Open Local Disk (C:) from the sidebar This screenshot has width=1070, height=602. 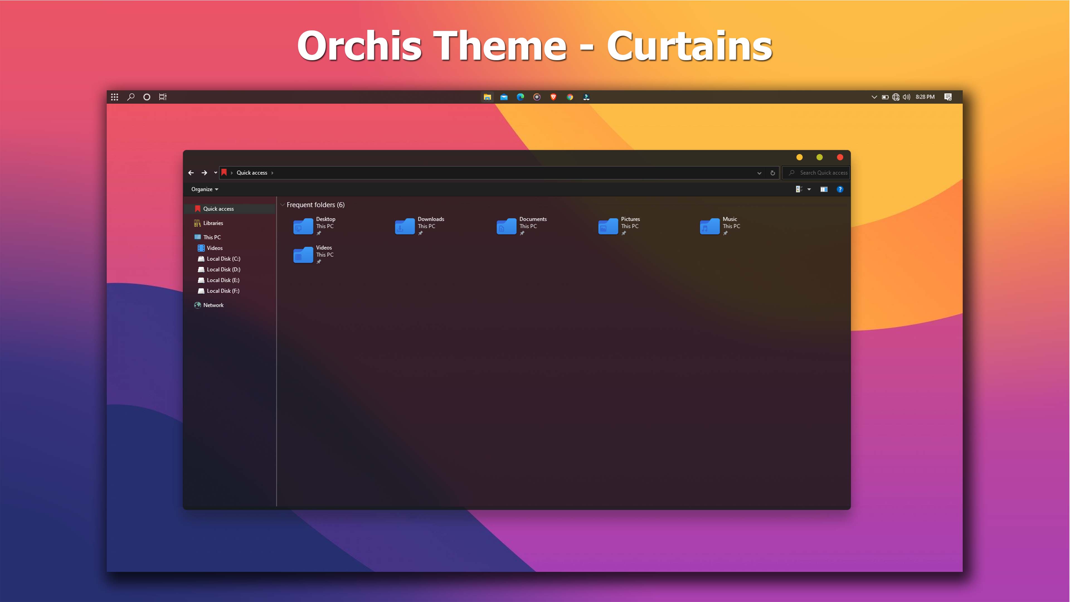pyautogui.click(x=223, y=258)
